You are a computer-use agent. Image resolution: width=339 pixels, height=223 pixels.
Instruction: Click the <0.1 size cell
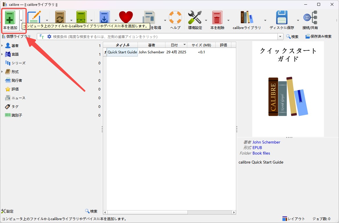pyautogui.click(x=201, y=52)
